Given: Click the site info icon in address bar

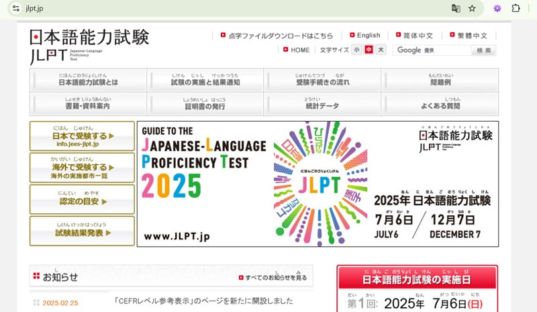Looking at the screenshot, I should 15,8.
